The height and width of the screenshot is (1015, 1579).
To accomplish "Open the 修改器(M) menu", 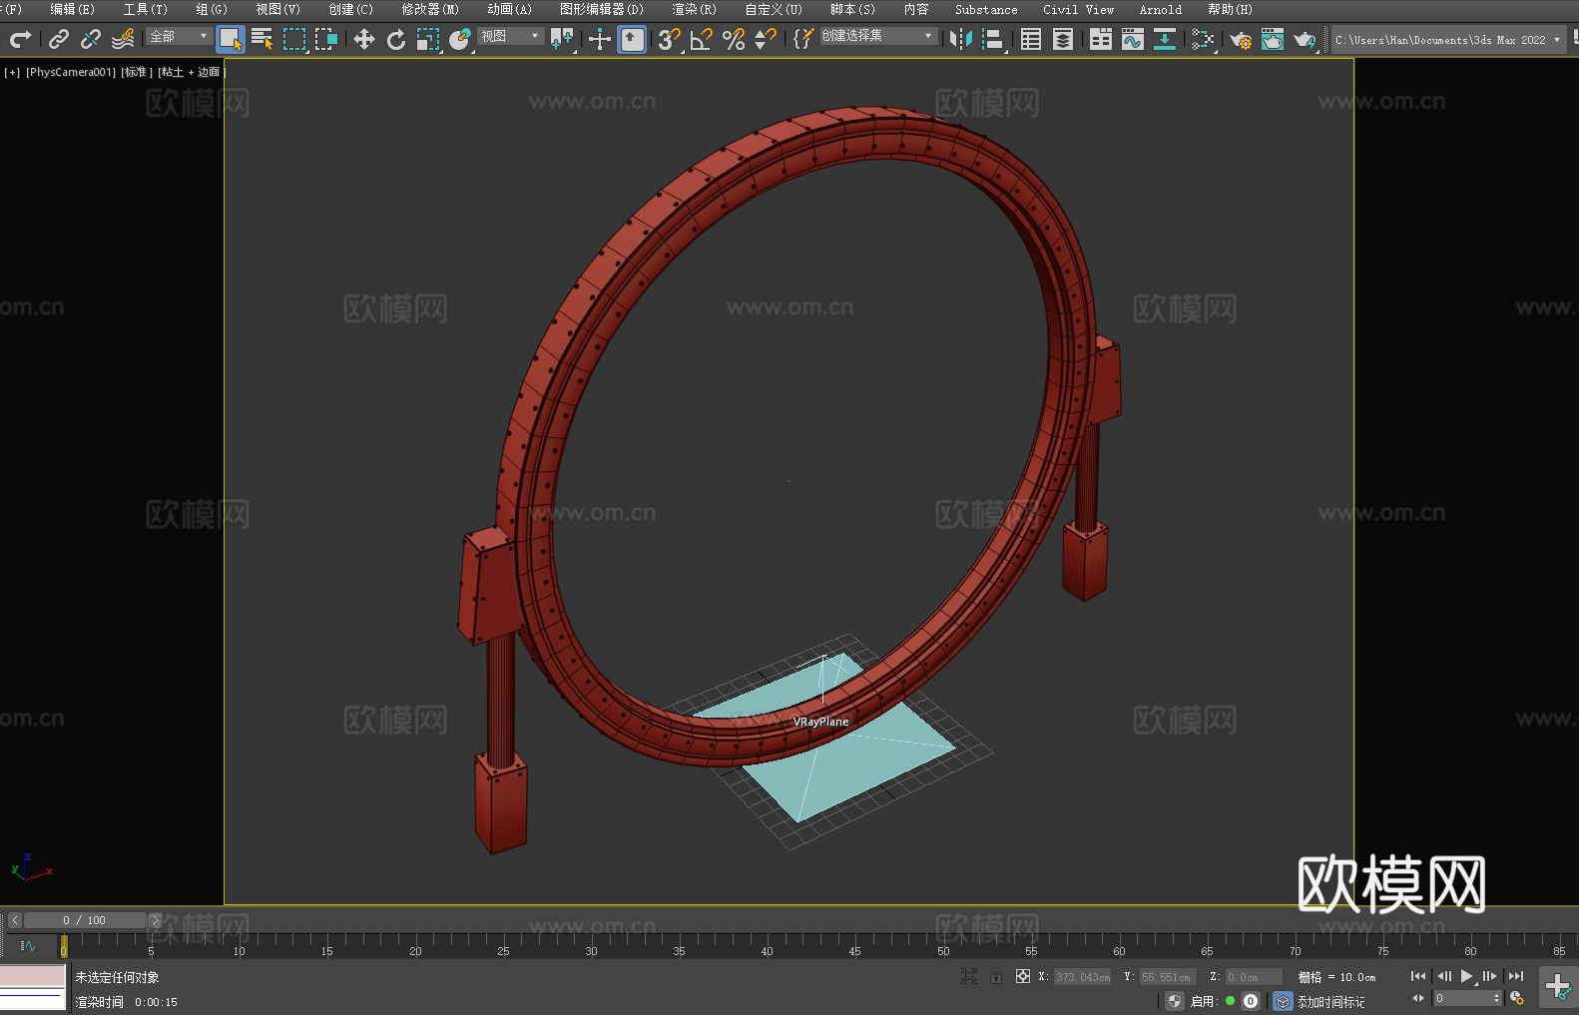I will point(430,9).
